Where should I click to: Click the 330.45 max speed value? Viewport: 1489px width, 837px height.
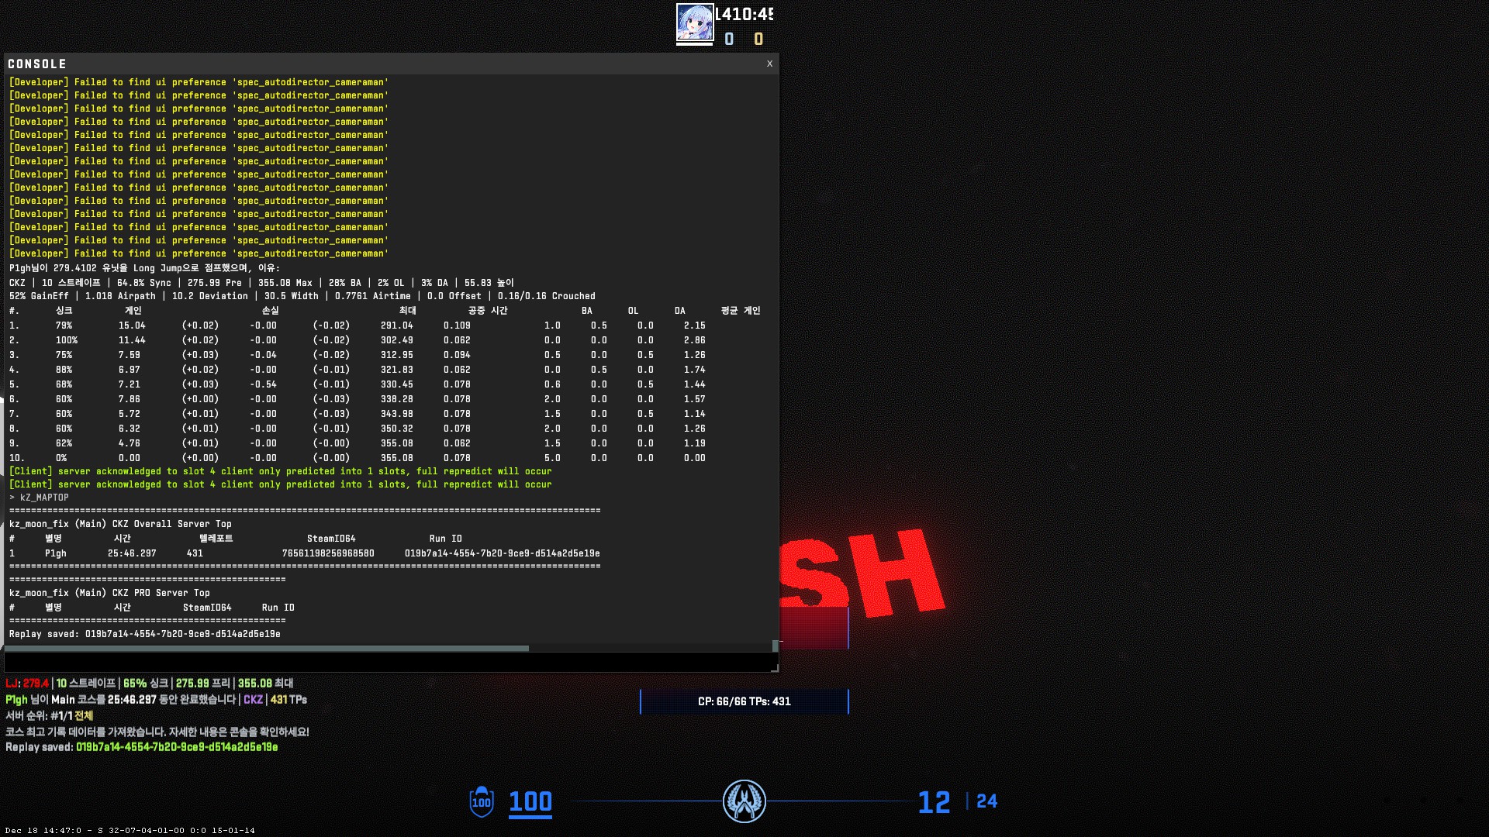click(397, 384)
